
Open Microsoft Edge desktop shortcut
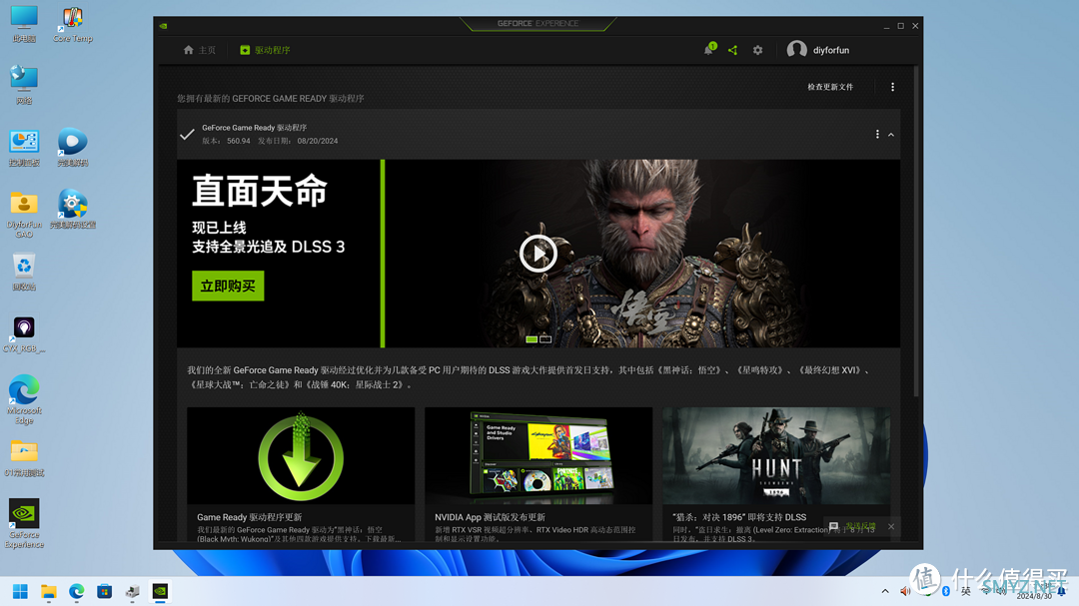pos(24,399)
